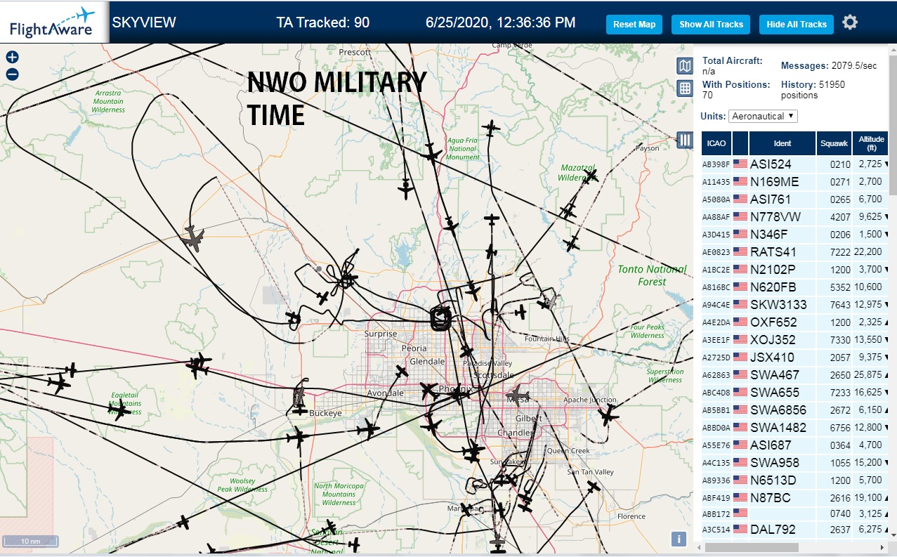Viewport: 897px width, 557px height.
Task: Click the FlightAware logo
Action: 53,22
